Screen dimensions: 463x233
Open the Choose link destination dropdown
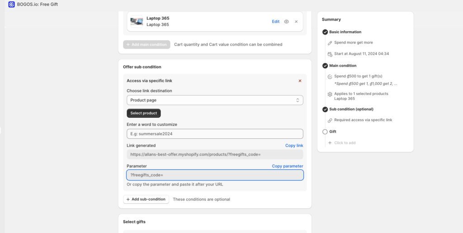(x=215, y=100)
